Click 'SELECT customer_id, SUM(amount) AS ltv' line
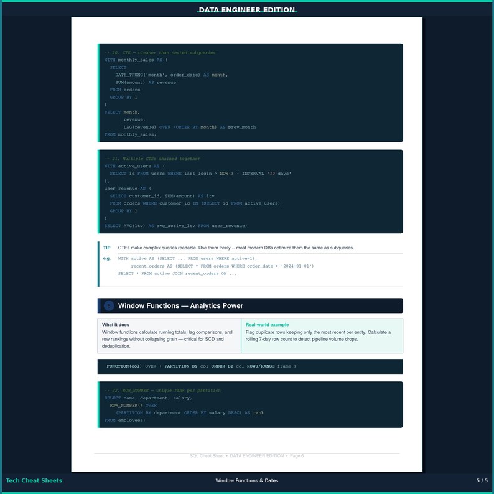This screenshot has width=494, height=494. (x=162, y=196)
